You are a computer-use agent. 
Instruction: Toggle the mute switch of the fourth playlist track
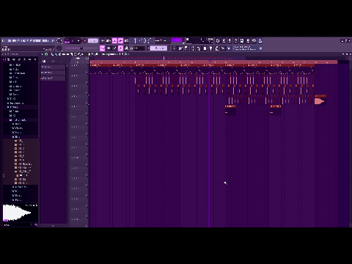pyautogui.click(x=87, y=103)
